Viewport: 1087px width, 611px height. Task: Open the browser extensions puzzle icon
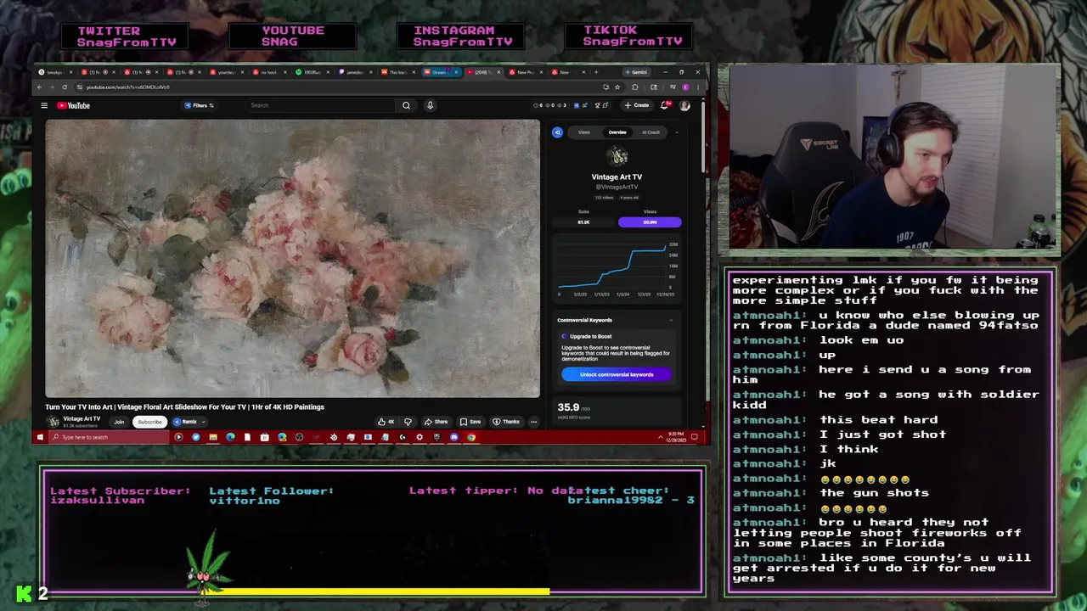pyautogui.click(x=635, y=87)
